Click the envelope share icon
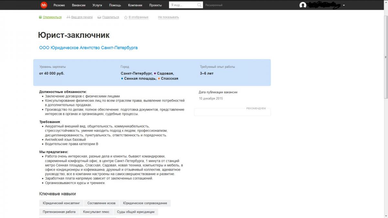This screenshot has width=388, height=218. pos(99,17)
